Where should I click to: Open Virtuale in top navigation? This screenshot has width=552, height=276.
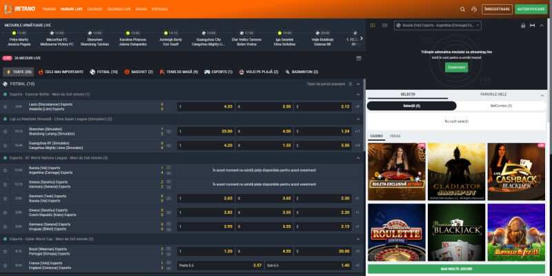pos(159,9)
